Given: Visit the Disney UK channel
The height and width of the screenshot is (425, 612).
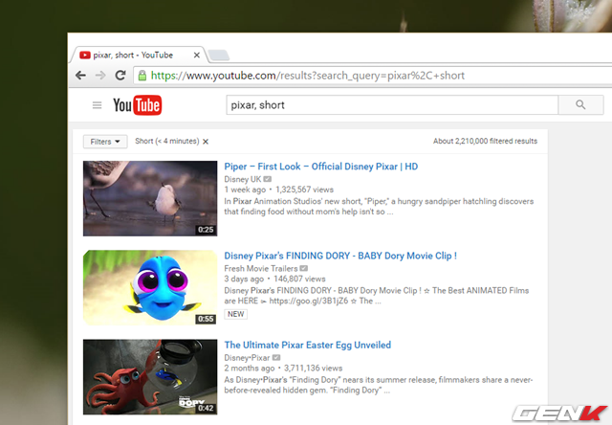Looking at the screenshot, I should click(x=243, y=179).
